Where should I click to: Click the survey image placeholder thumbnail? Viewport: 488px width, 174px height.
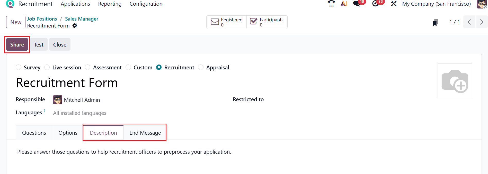[x=455, y=80]
